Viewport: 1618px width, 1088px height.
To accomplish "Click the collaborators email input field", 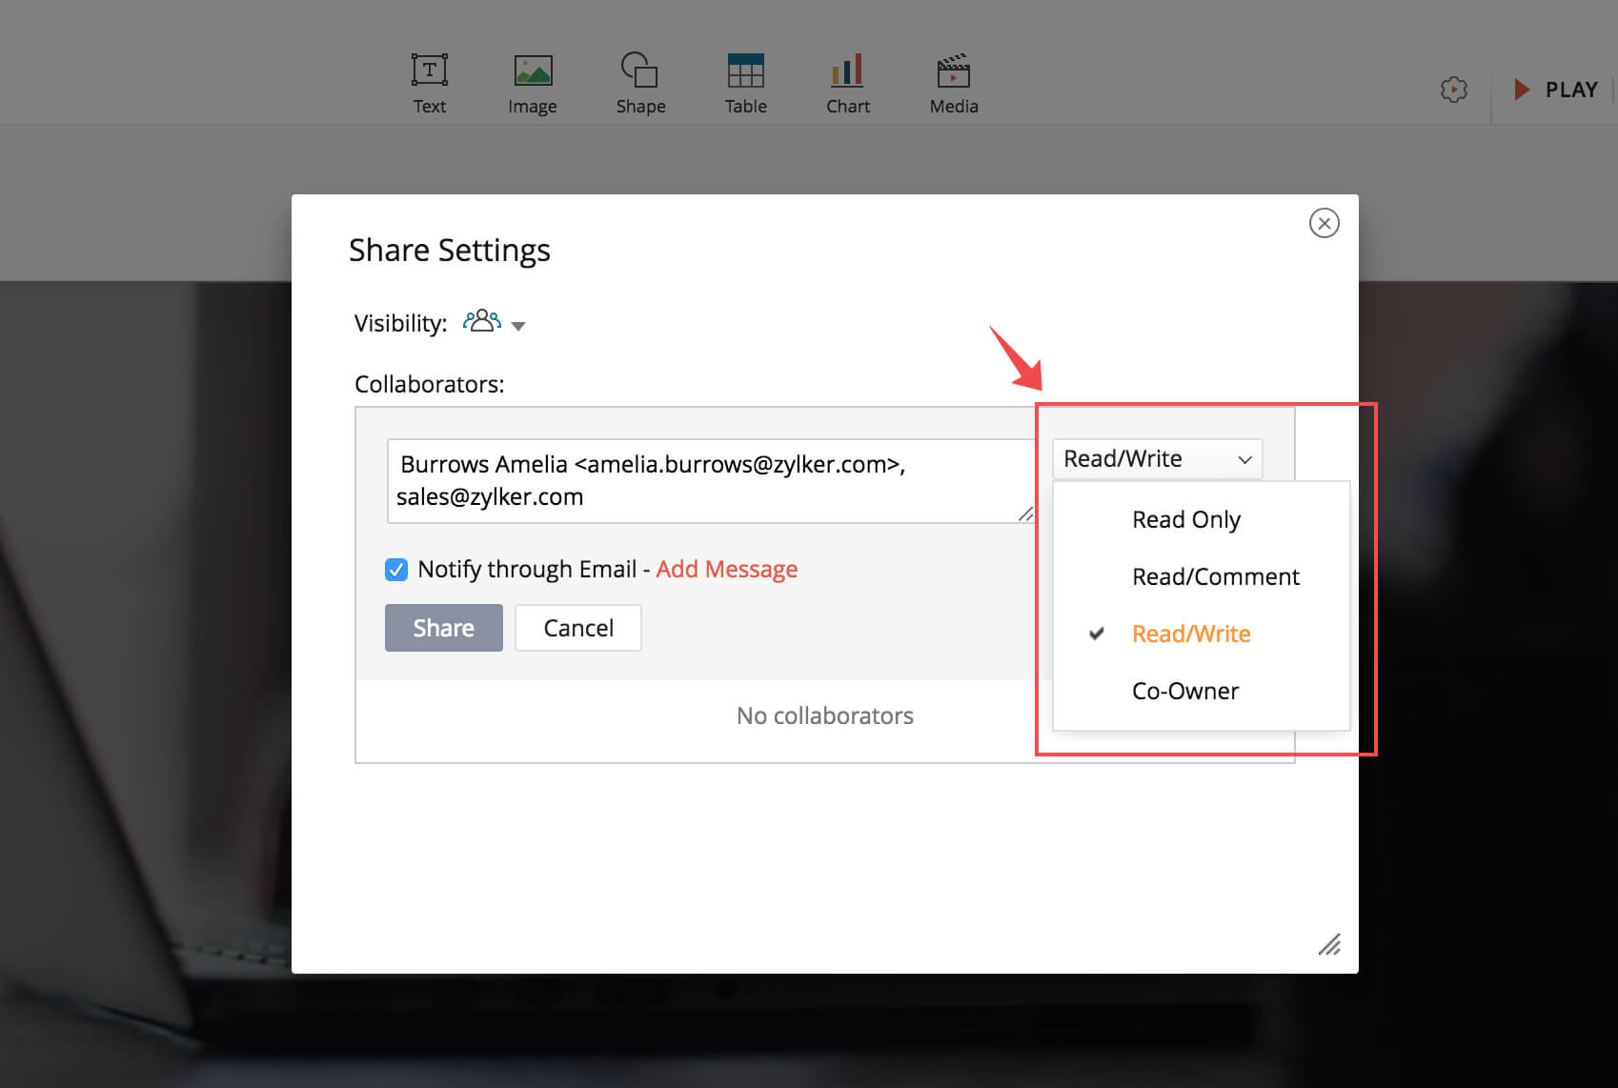I will click(711, 481).
